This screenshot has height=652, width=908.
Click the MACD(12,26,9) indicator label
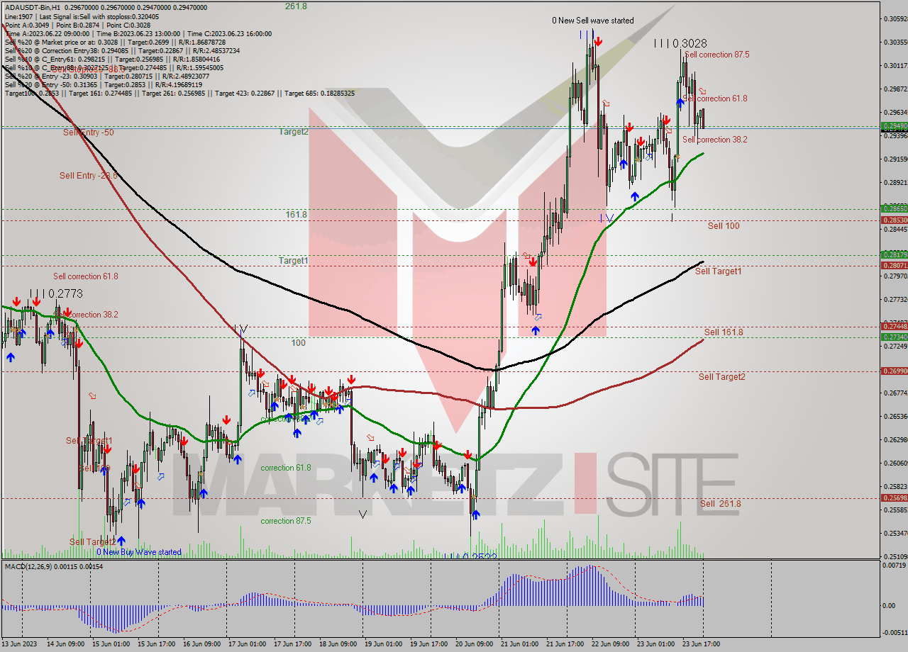tap(54, 567)
